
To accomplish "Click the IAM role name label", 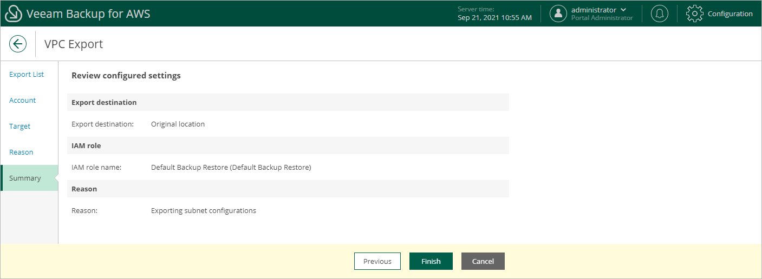I will coord(96,167).
